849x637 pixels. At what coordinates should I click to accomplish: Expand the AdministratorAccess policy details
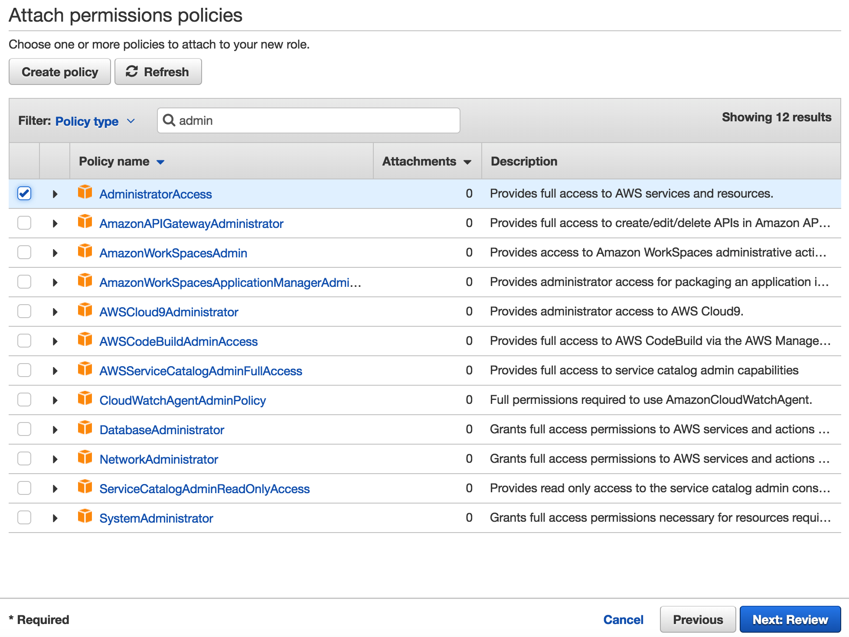[55, 194]
